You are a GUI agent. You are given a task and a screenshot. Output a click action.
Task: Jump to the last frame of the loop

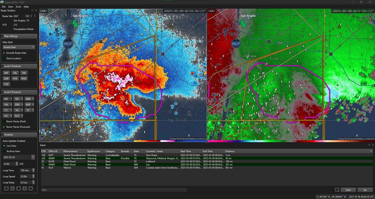point(31,189)
